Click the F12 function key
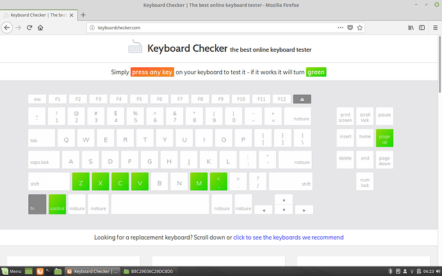 pyautogui.click(x=282, y=99)
